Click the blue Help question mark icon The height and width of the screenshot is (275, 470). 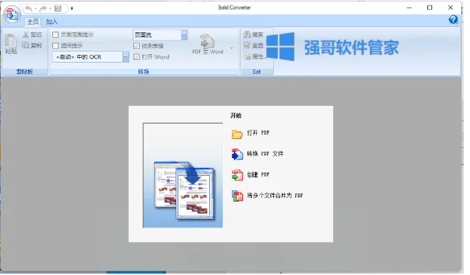click(453, 20)
